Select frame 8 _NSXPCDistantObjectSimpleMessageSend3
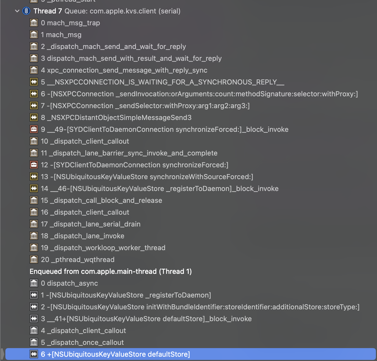Image resolution: width=377 pixels, height=361 pixels. [x=116, y=118]
